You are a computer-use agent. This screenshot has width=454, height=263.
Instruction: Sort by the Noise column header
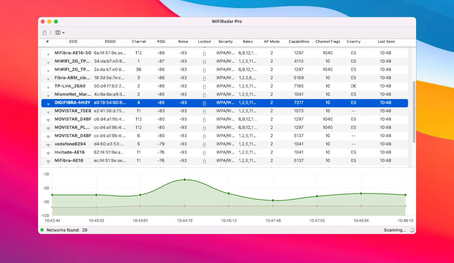183,42
